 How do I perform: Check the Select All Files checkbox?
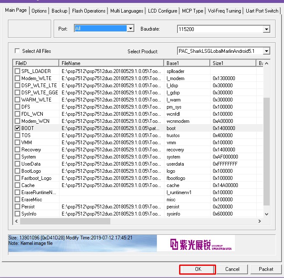(17, 51)
